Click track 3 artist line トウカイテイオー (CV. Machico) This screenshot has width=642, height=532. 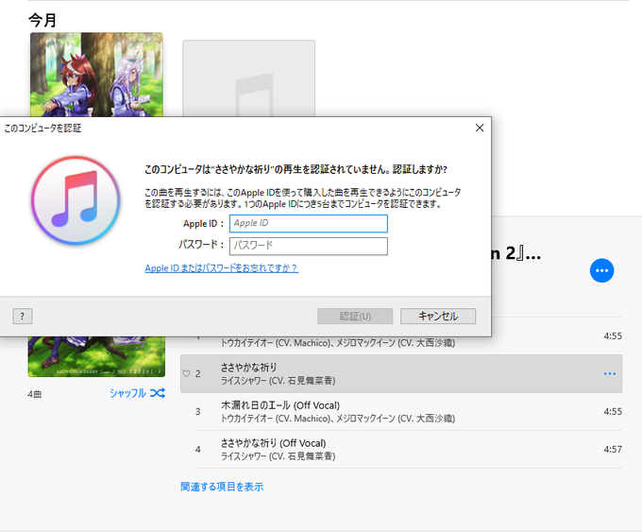[x=338, y=419]
